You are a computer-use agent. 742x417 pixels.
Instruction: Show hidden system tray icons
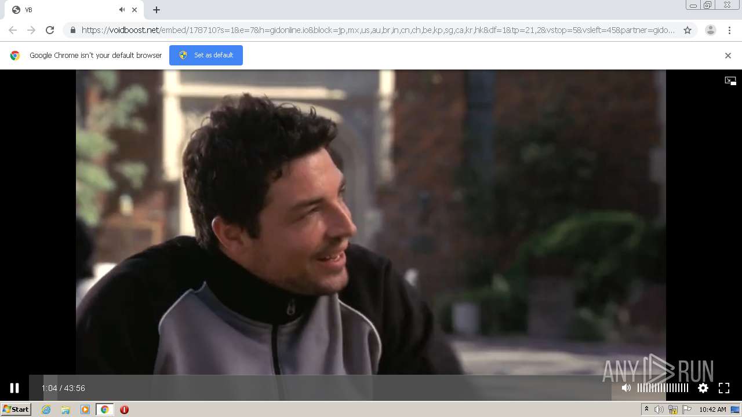click(x=646, y=409)
